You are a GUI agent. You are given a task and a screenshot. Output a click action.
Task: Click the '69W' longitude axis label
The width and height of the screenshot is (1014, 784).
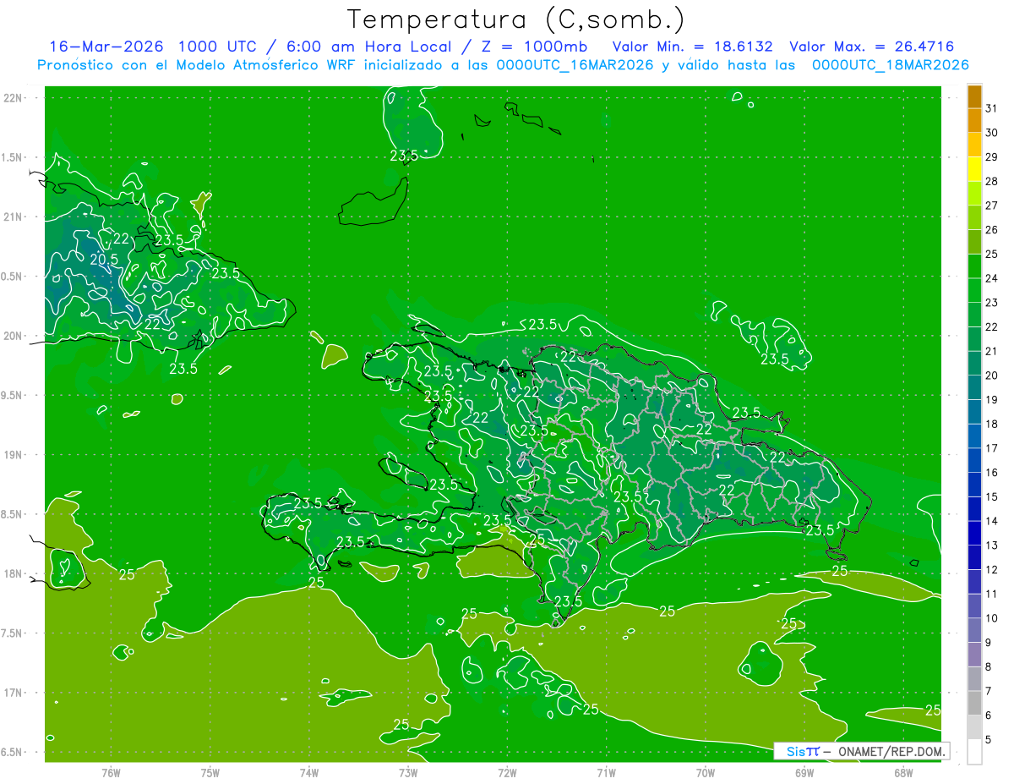tap(804, 773)
